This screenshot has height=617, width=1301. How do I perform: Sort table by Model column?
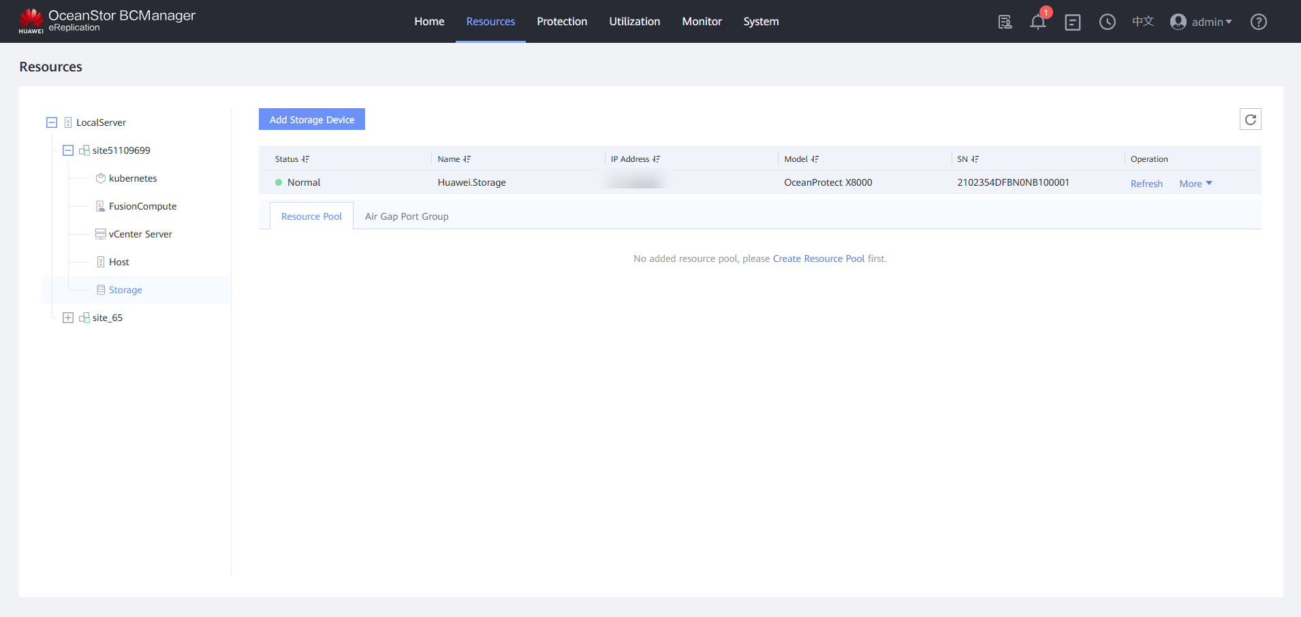coord(815,159)
